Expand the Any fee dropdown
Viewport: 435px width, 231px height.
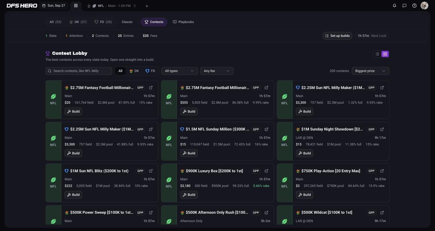(x=217, y=71)
